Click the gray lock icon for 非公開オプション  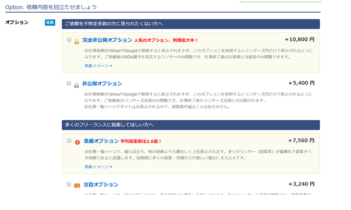click(77, 85)
